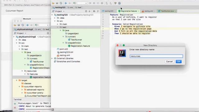Viewport: 199px width, 112px height.
Task: Collapse the testing123 project root node
Action: [x=52, y=15]
